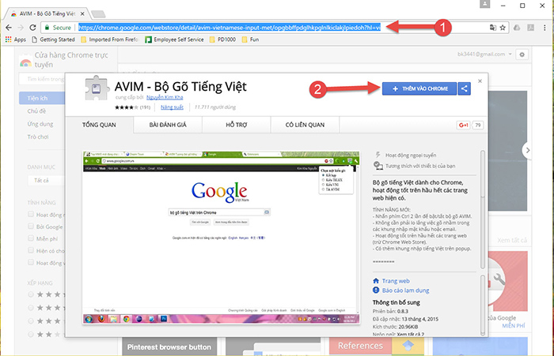Open the Nguyễn Kim Kha developer link
This screenshot has width=554, height=356.
(x=165, y=97)
